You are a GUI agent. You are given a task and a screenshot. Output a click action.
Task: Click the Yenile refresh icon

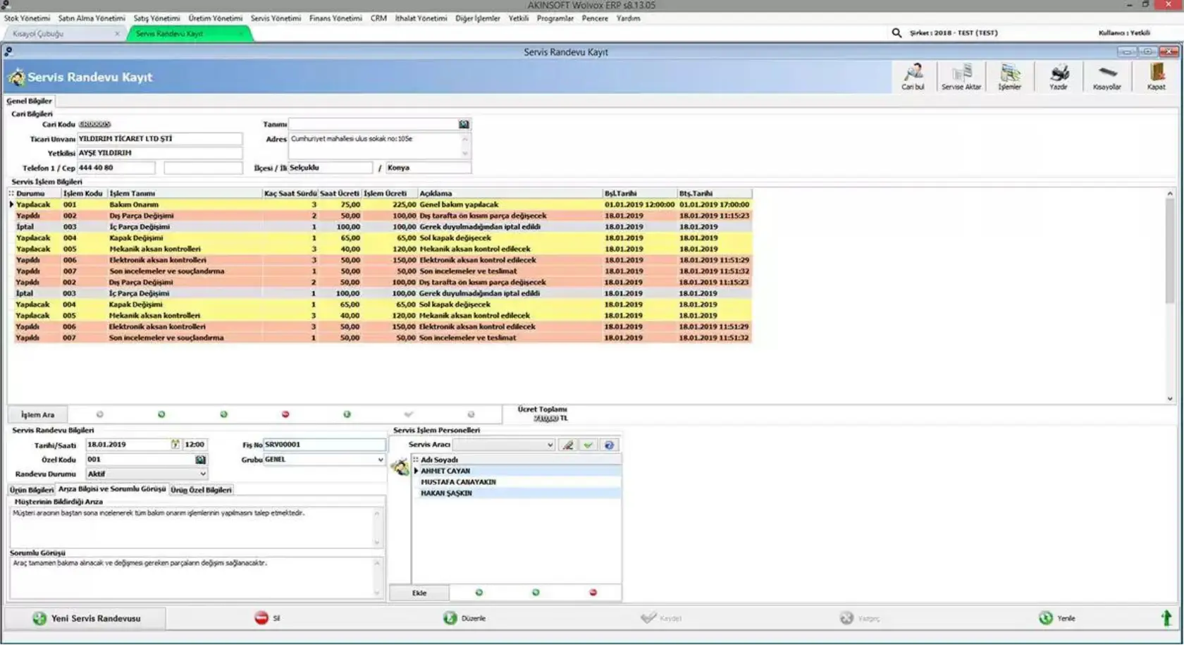coord(1046,618)
